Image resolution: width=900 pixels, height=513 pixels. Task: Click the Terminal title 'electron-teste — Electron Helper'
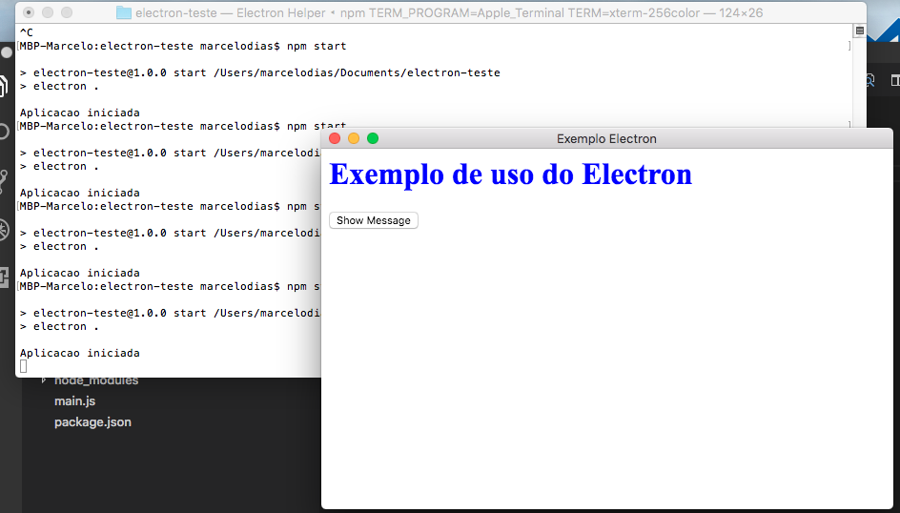click(230, 12)
